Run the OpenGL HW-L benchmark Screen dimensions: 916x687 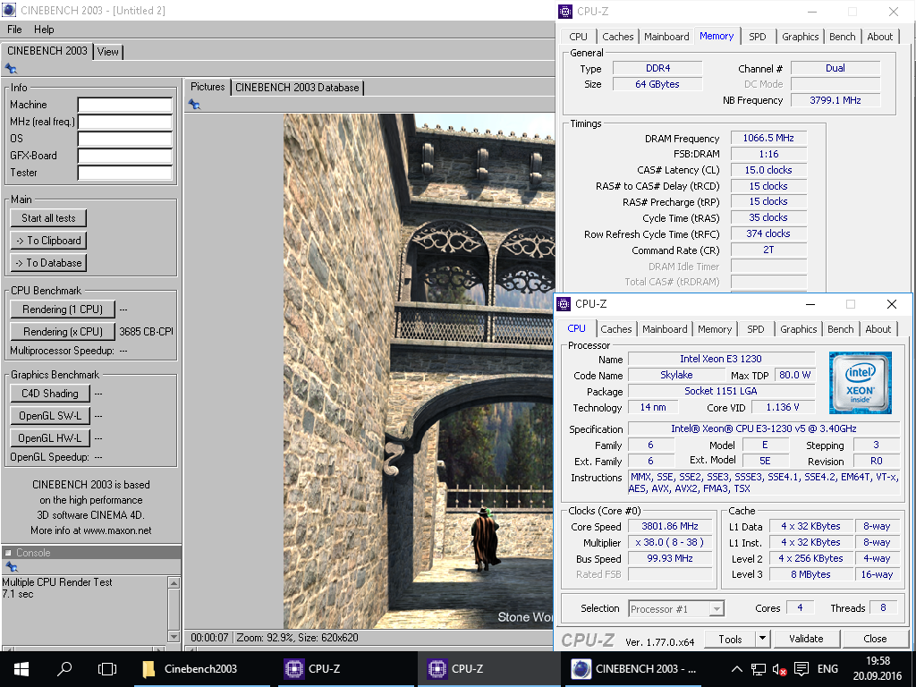click(x=50, y=437)
